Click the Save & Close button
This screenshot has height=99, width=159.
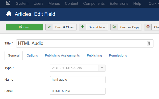[61, 27]
